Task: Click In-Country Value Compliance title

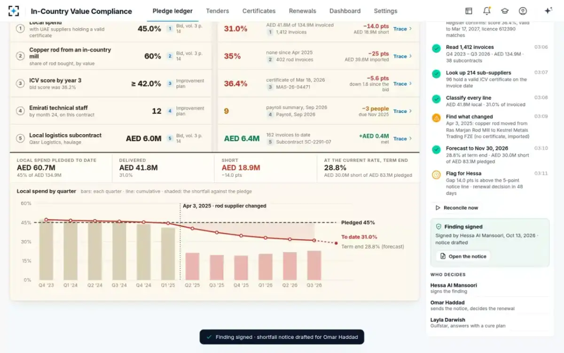Action: point(81,11)
